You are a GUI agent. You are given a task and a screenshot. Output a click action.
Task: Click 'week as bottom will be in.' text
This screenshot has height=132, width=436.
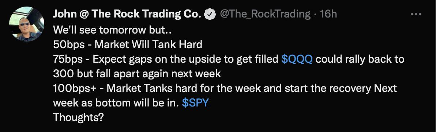[116, 103]
